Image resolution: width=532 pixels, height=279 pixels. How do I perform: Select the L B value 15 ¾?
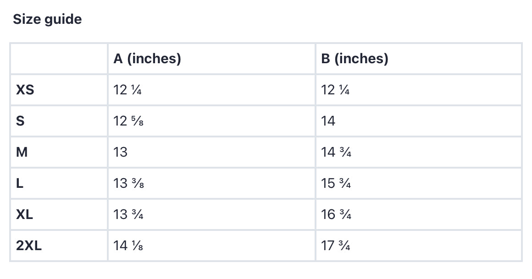point(336,183)
